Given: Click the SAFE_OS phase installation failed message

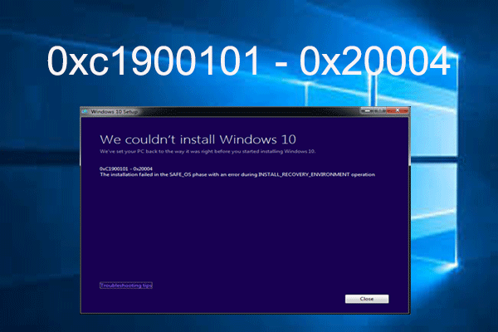Looking at the screenshot, I should click(x=237, y=174).
